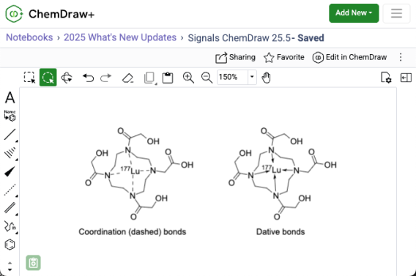
Task: Select the name to structure tool
Action: (x=10, y=116)
